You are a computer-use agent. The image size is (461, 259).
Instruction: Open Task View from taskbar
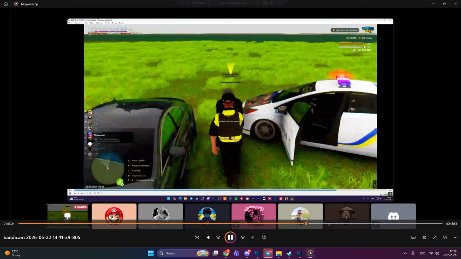pyautogui.click(x=215, y=253)
